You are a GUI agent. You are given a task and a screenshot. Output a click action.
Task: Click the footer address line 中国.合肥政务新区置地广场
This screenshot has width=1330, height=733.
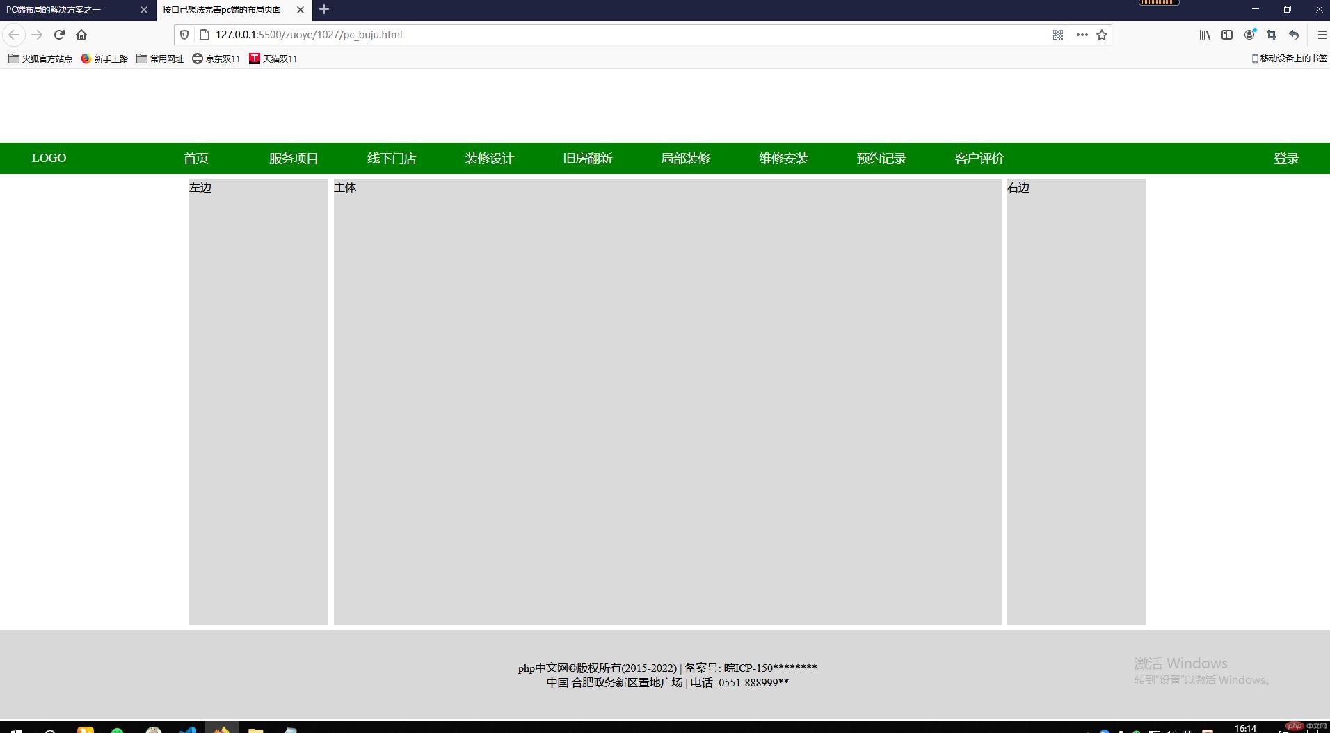click(x=614, y=683)
